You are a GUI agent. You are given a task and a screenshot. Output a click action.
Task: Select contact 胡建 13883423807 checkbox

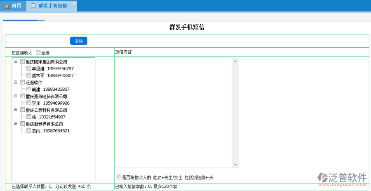[29, 89]
